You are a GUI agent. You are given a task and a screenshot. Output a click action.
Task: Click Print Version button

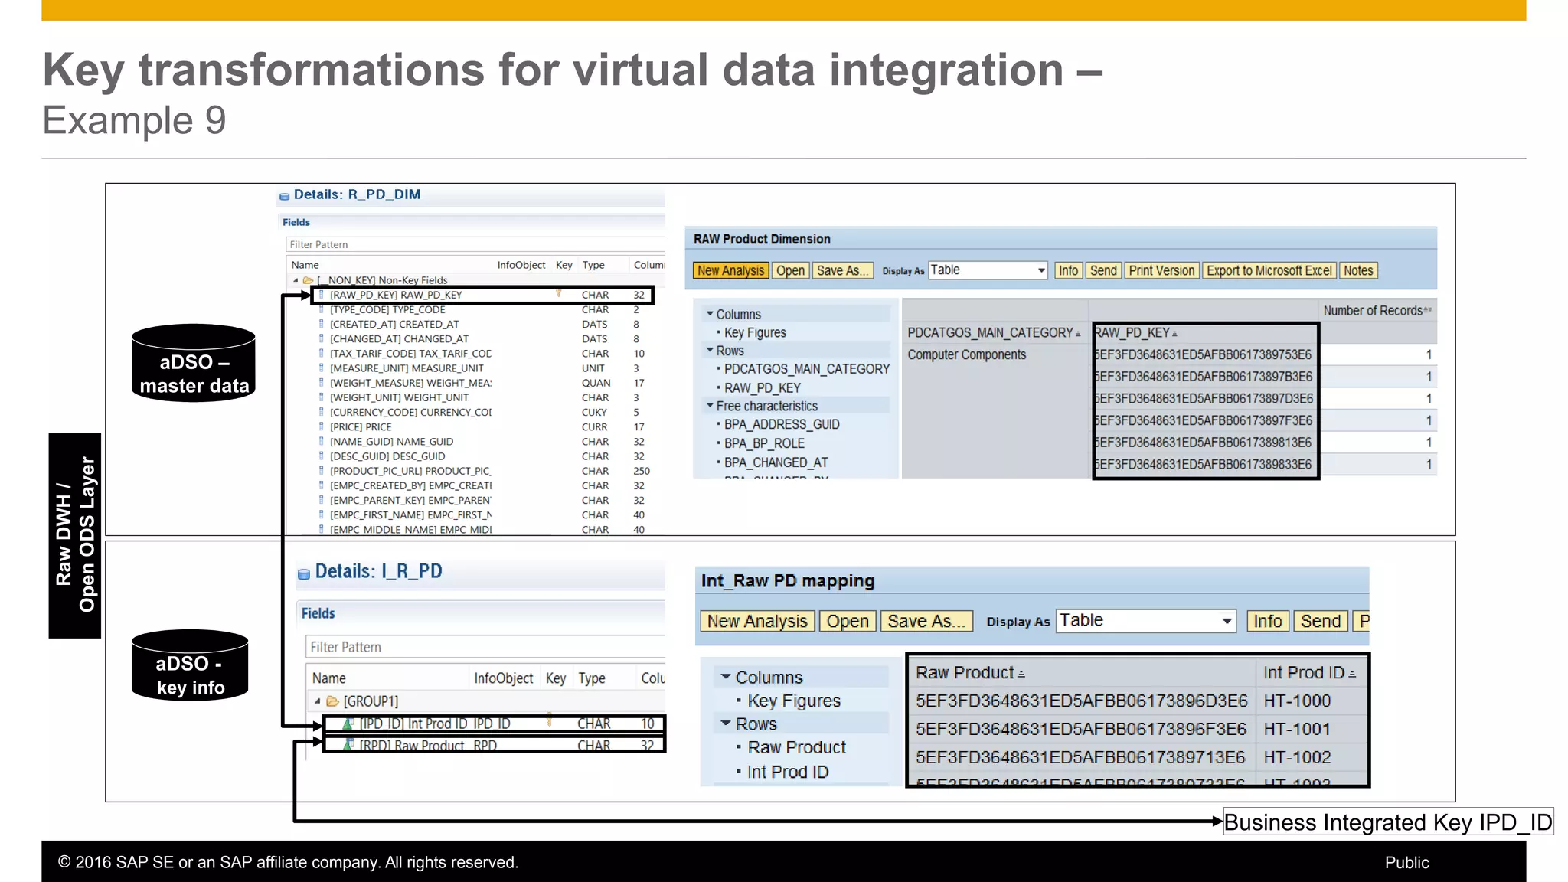[x=1161, y=270]
